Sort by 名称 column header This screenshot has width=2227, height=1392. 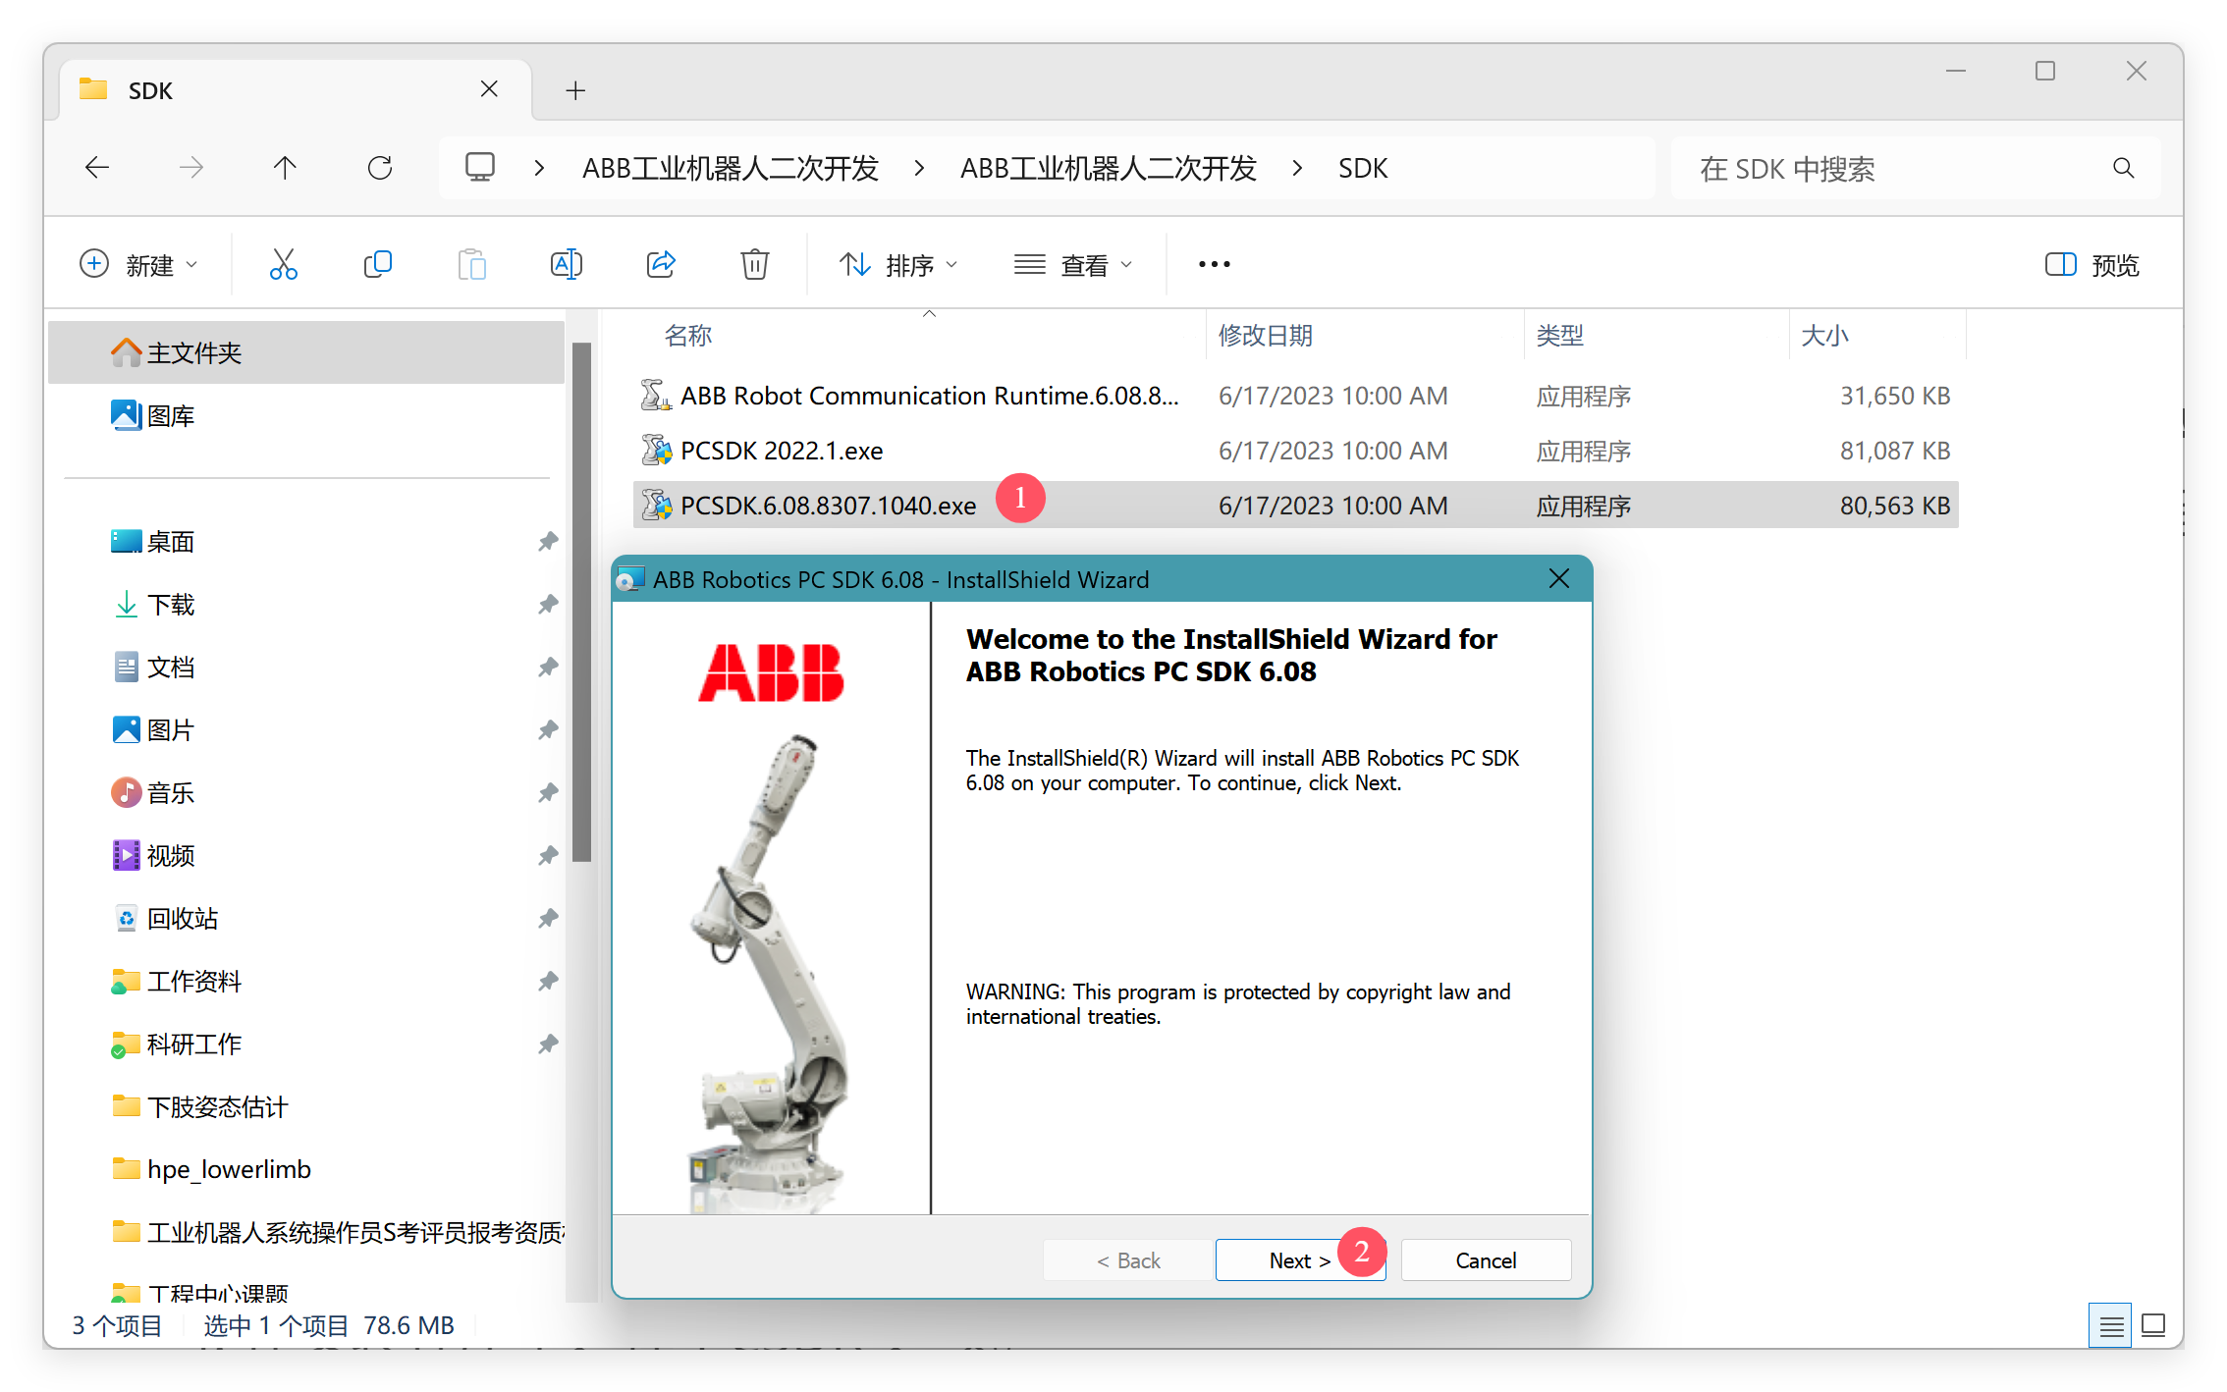tap(688, 336)
